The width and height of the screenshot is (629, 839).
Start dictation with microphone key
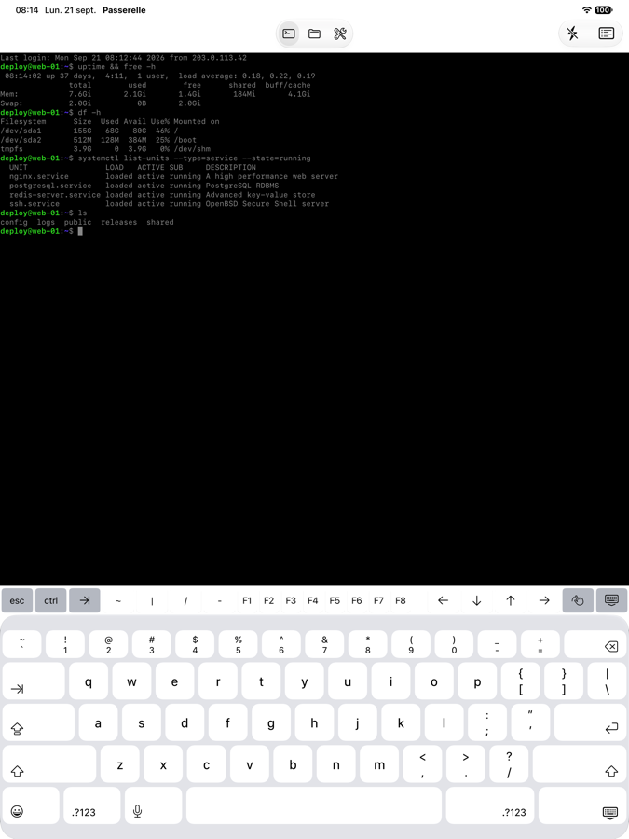(154, 805)
